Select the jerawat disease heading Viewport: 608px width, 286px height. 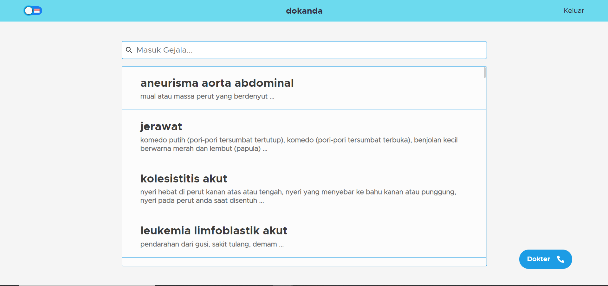click(161, 126)
